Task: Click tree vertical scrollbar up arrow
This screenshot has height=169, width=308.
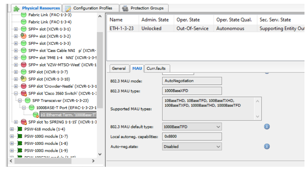Action: pyautogui.click(x=100, y=16)
